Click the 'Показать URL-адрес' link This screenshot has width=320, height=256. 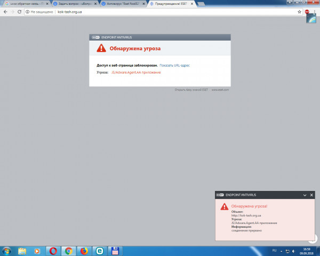(x=174, y=65)
